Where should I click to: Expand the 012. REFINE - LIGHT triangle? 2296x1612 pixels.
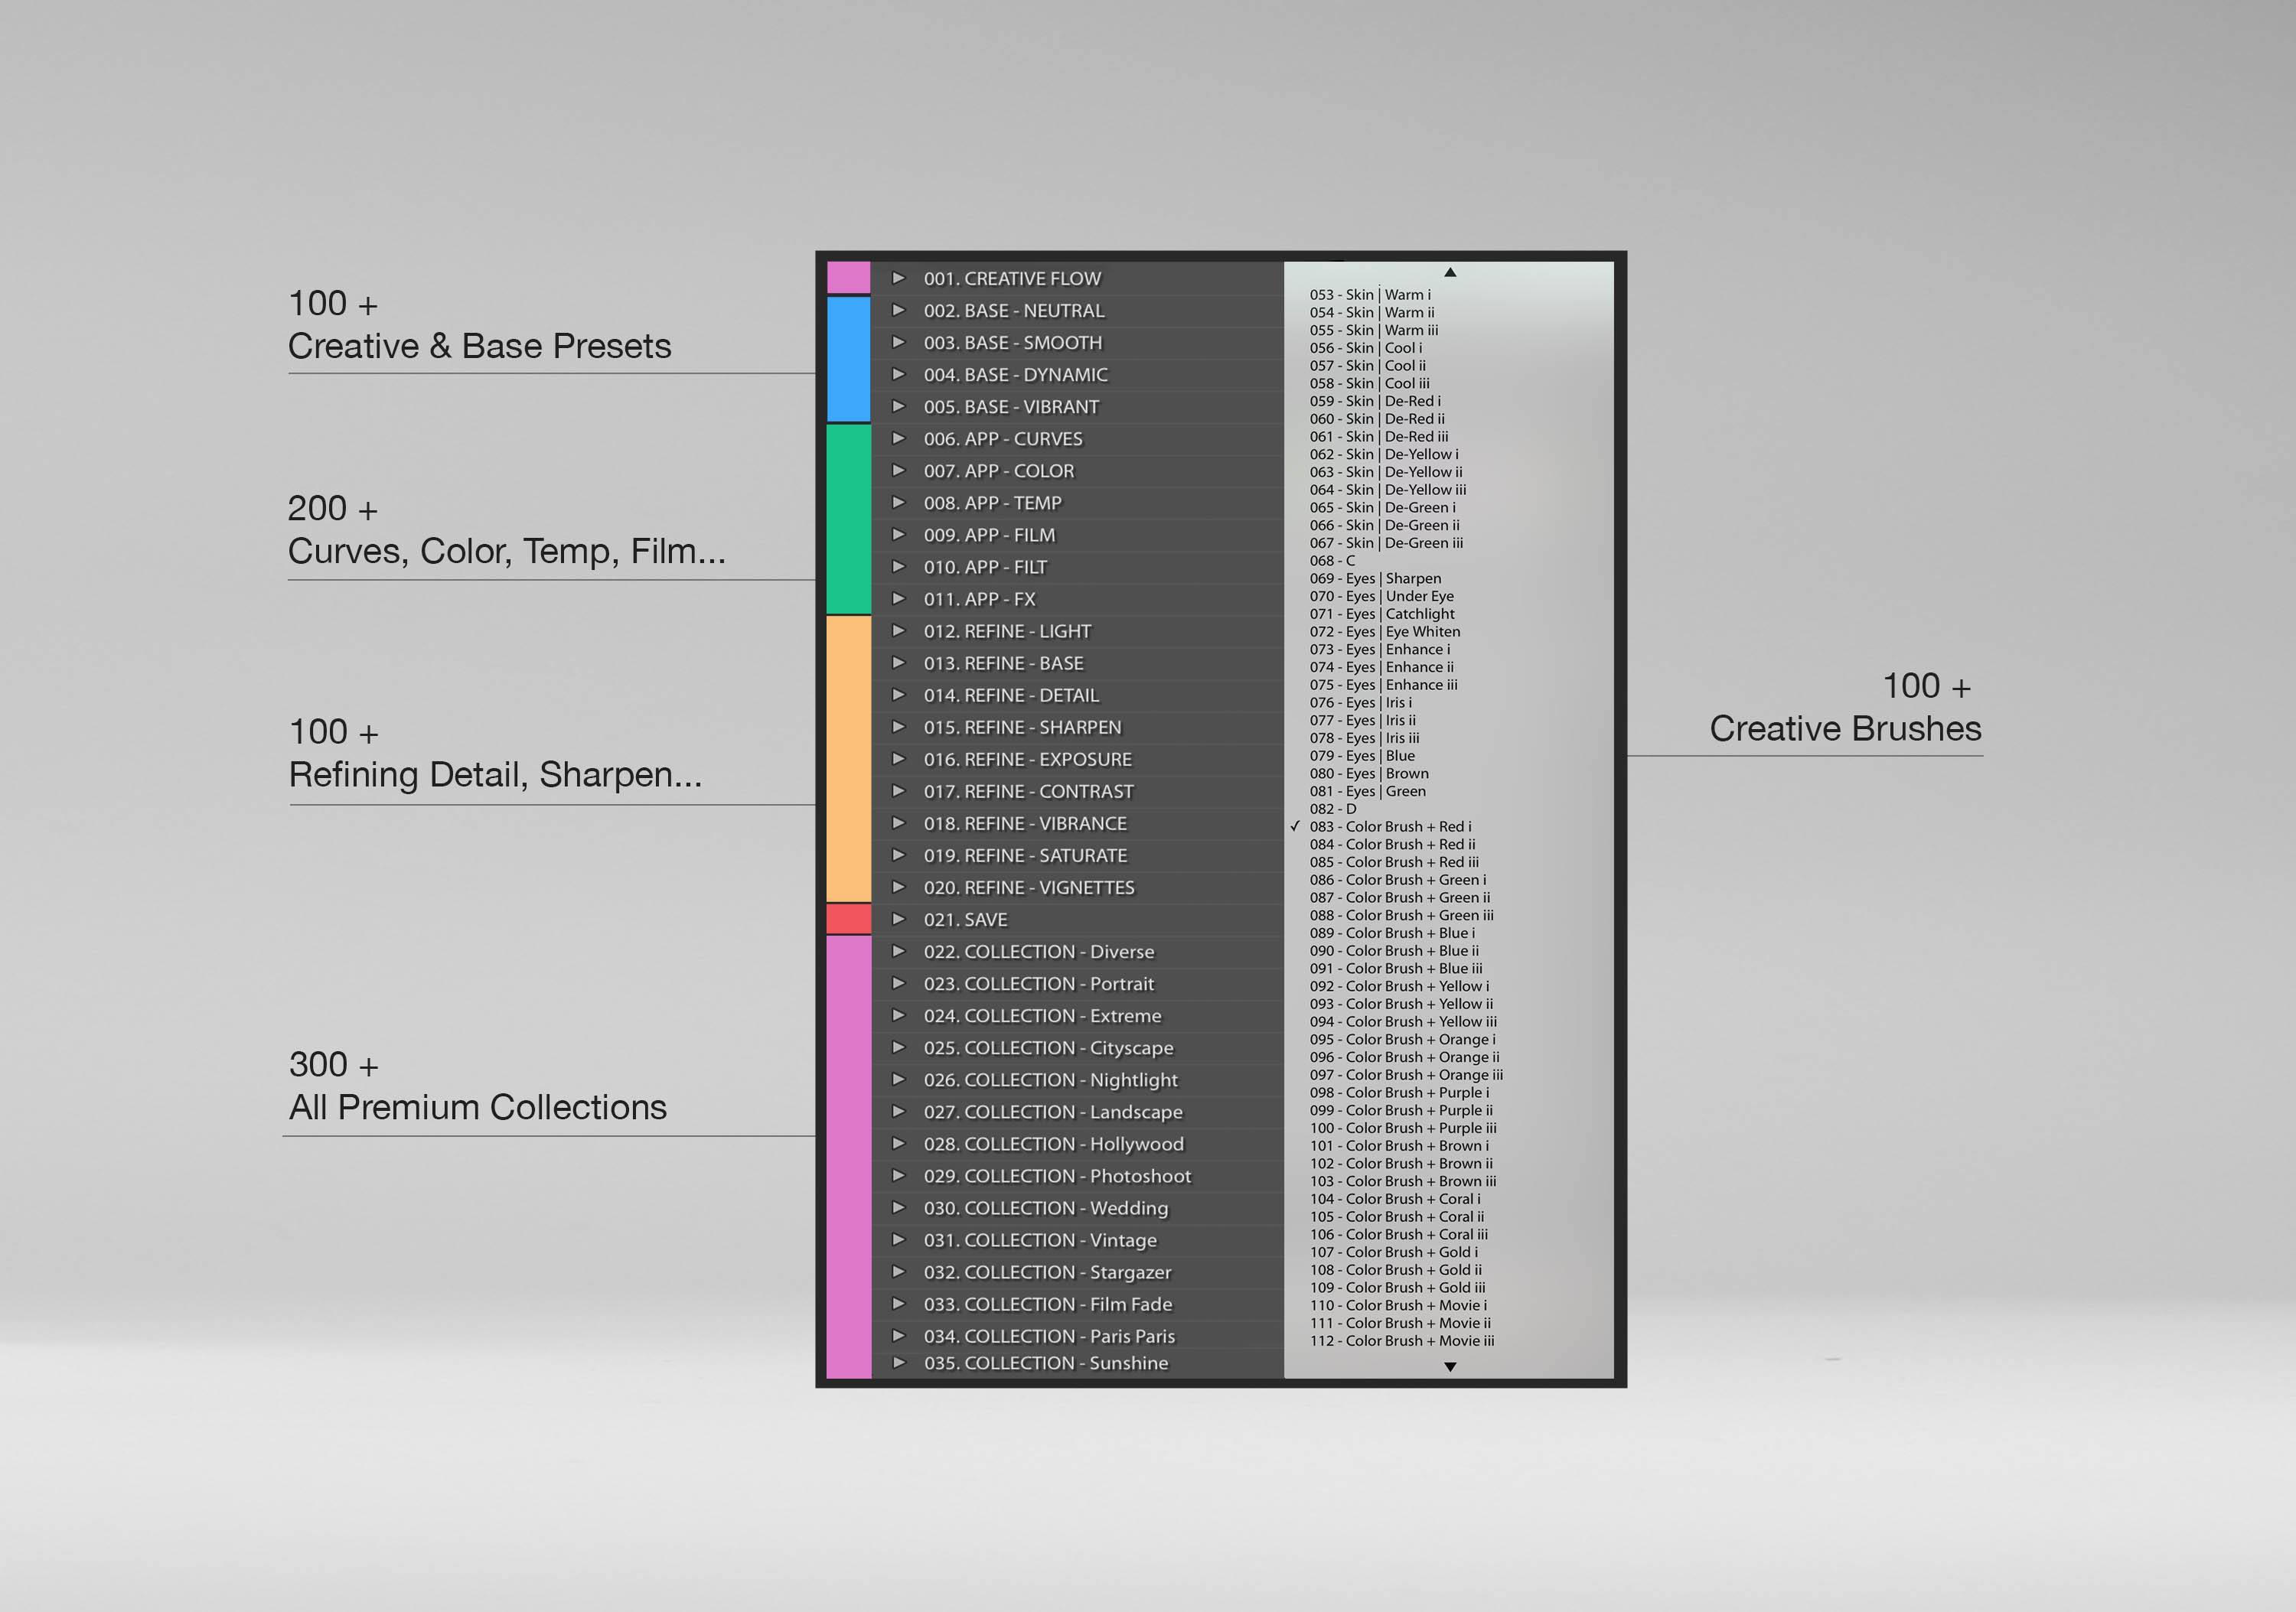pyautogui.click(x=898, y=630)
